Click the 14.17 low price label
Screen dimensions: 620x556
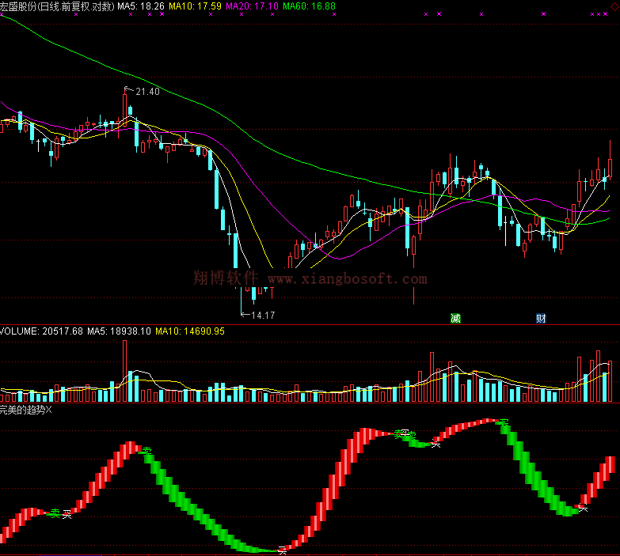(263, 315)
